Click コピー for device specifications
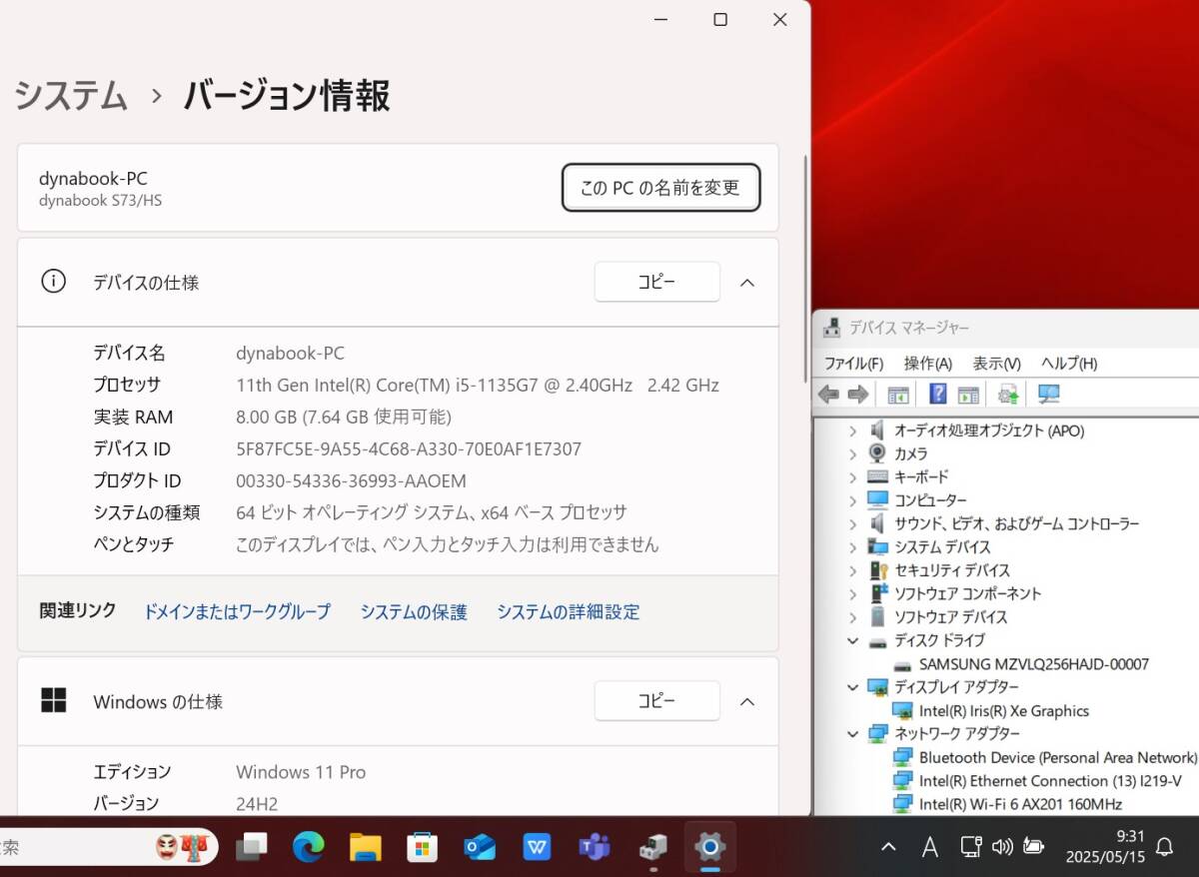The width and height of the screenshot is (1199, 877). pyautogui.click(x=656, y=282)
